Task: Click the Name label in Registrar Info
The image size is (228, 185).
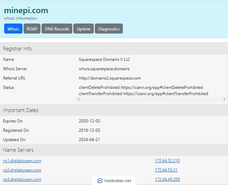Action: (8, 59)
